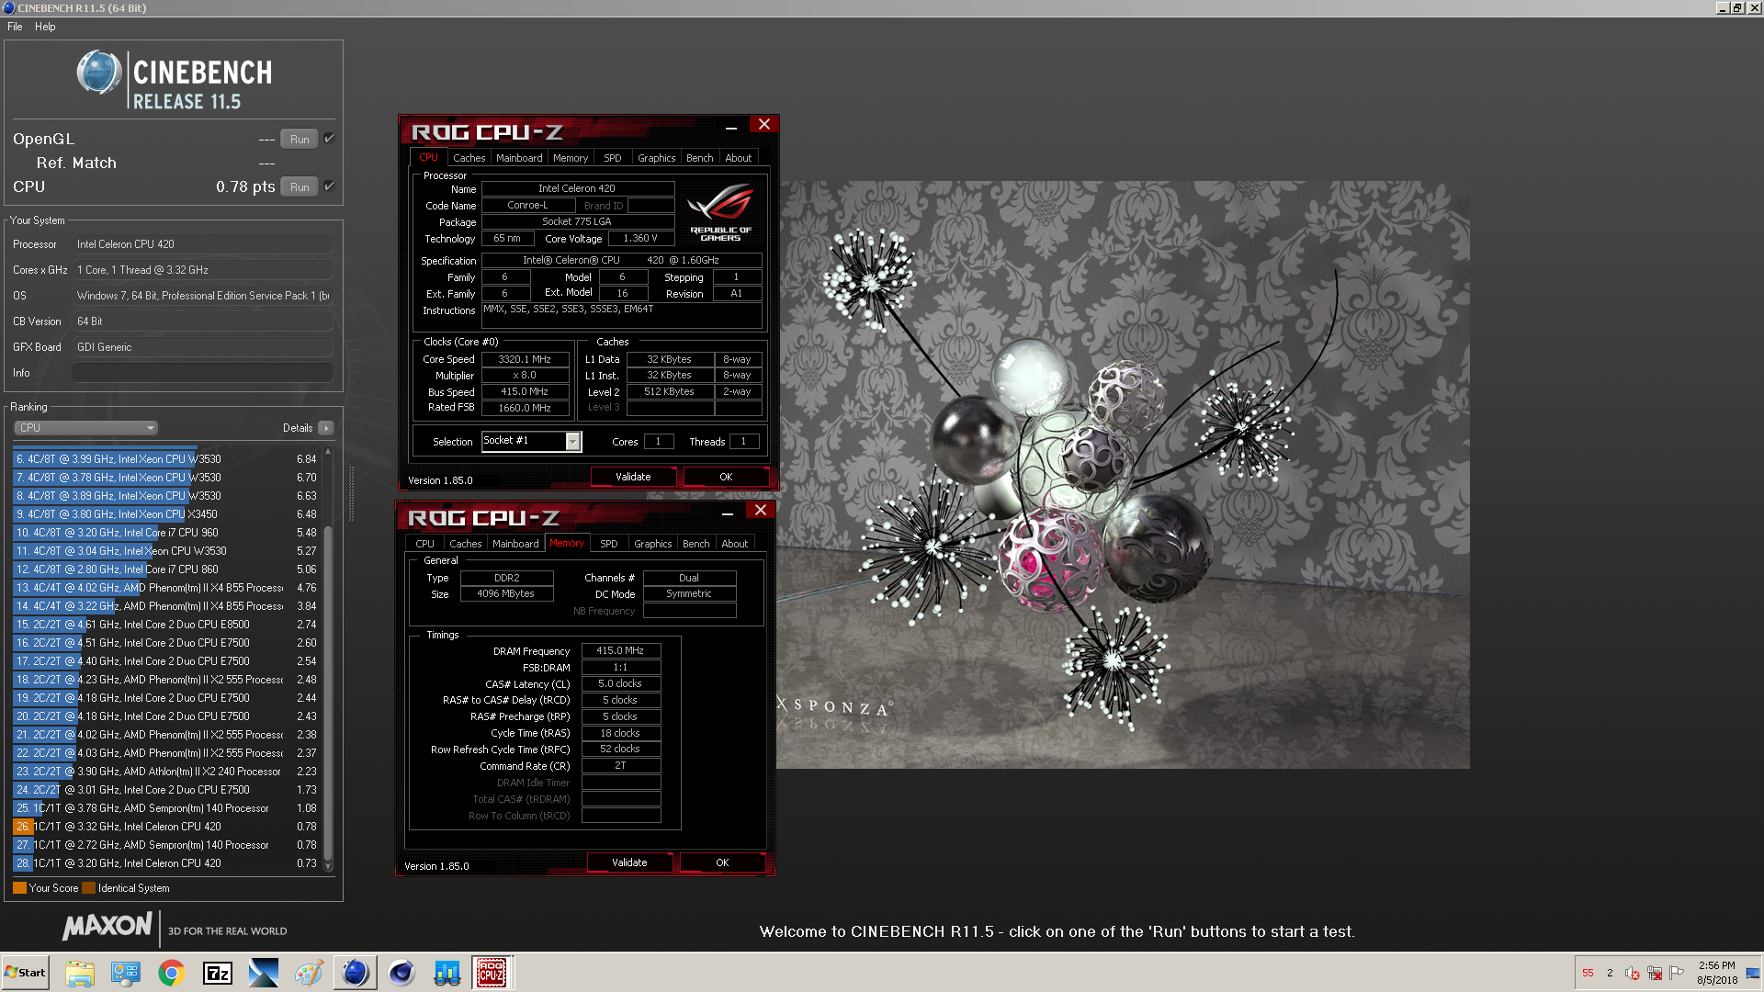Screen dimensions: 1764x992
Task: Open the File menu
Action: tap(15, 27)
